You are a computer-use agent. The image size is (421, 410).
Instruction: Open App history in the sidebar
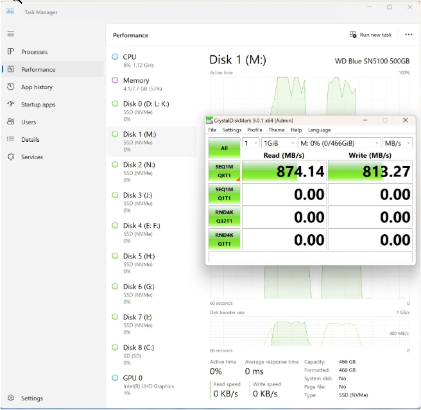click(x=37, y=87)
